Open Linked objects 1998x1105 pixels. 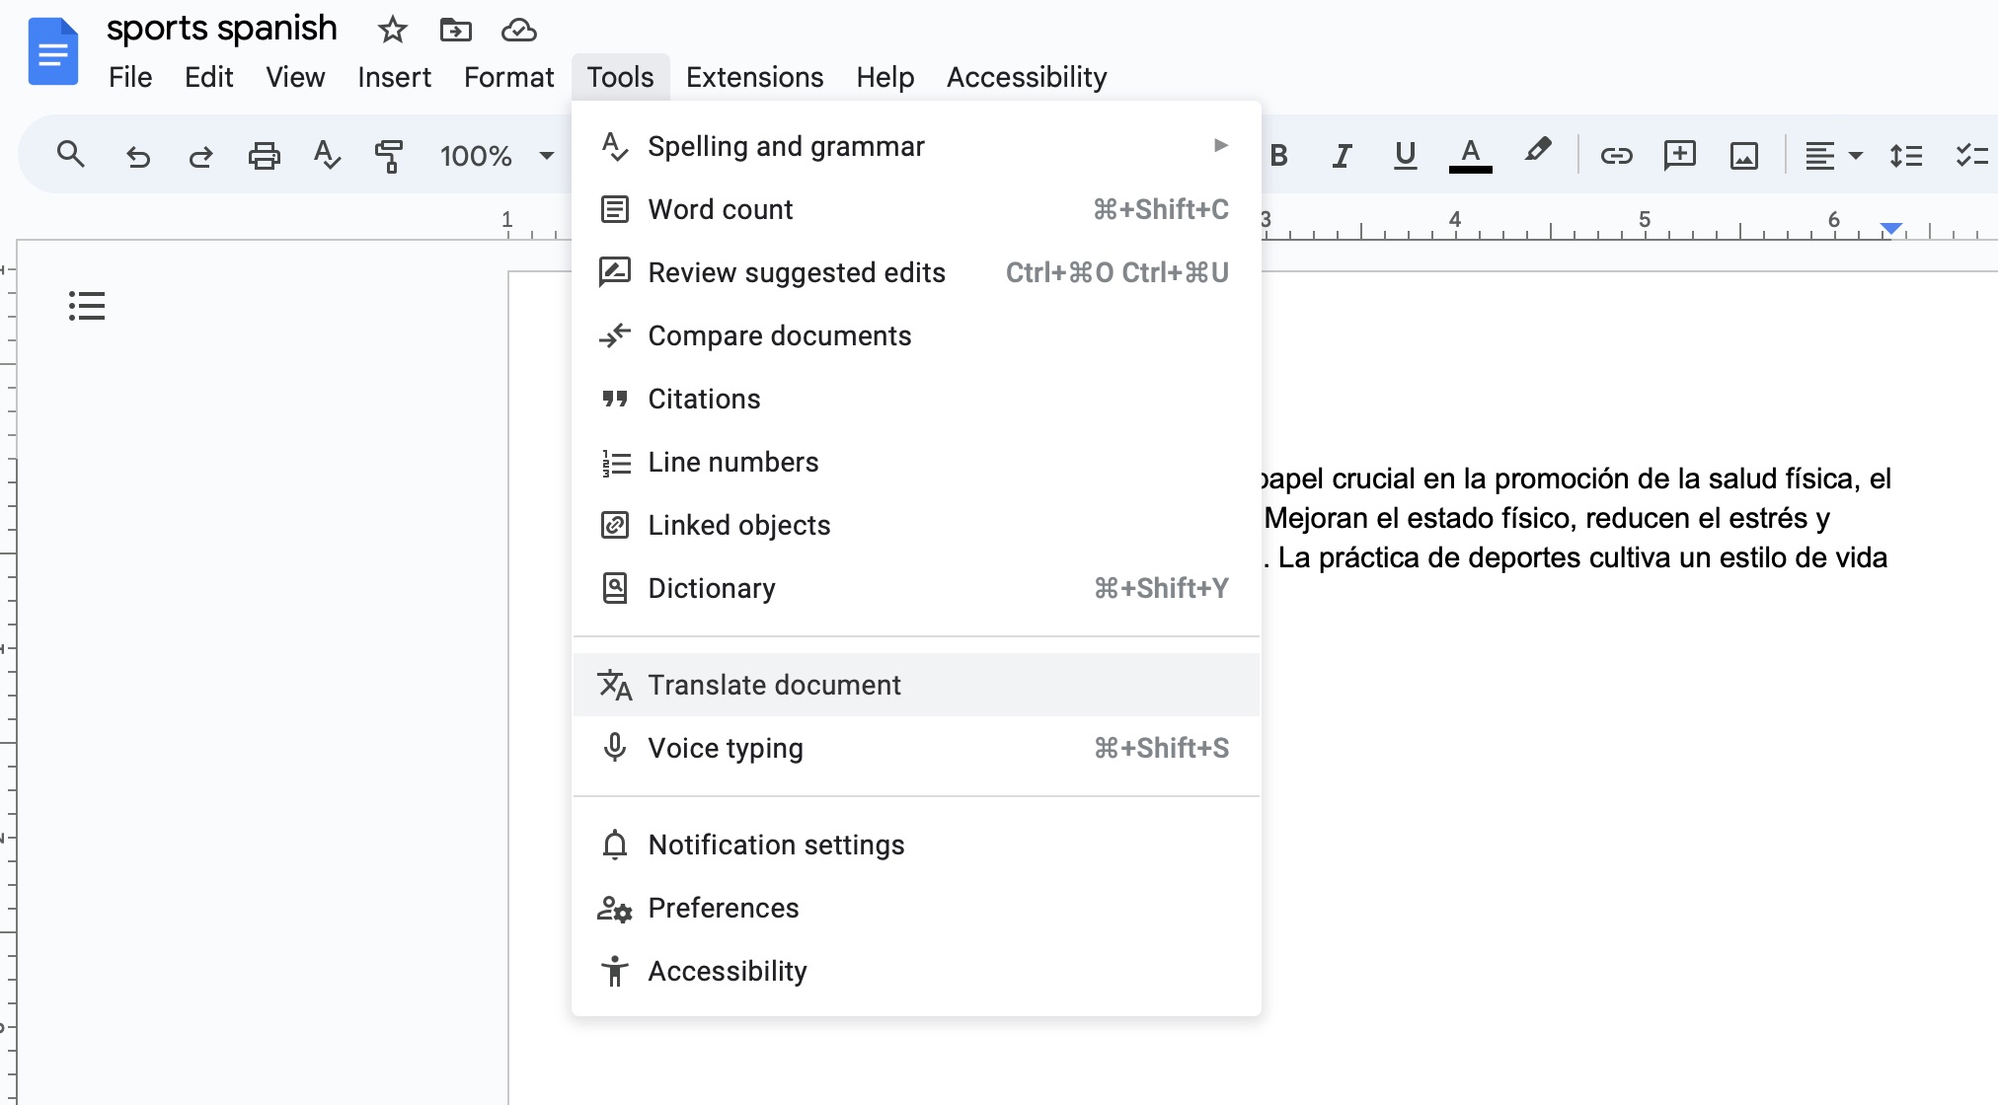pyautogui.click(x=916, y=525)
